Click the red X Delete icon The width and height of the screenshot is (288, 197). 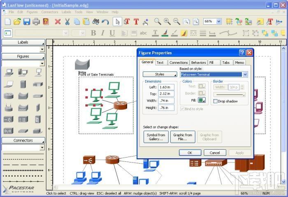pos(57,21)
